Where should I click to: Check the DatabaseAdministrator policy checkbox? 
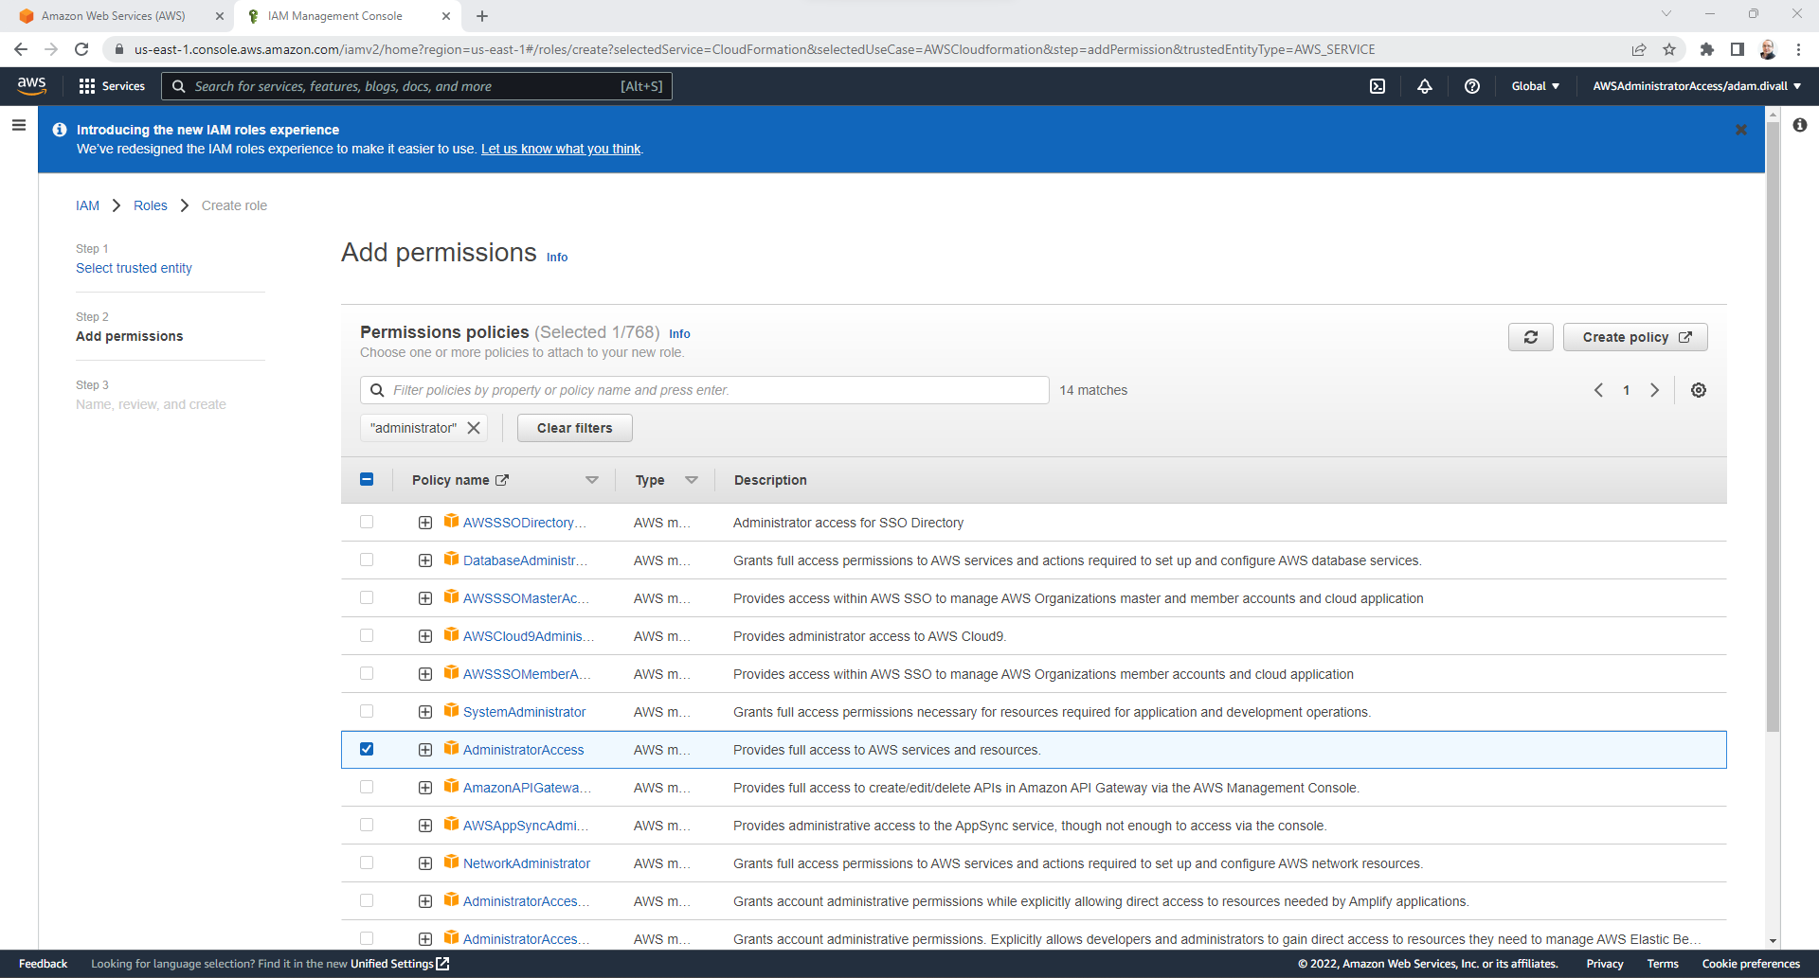[x=367, y=560]
